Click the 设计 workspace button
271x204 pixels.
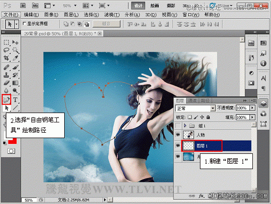pyautogui.click(x=138, y=5)
